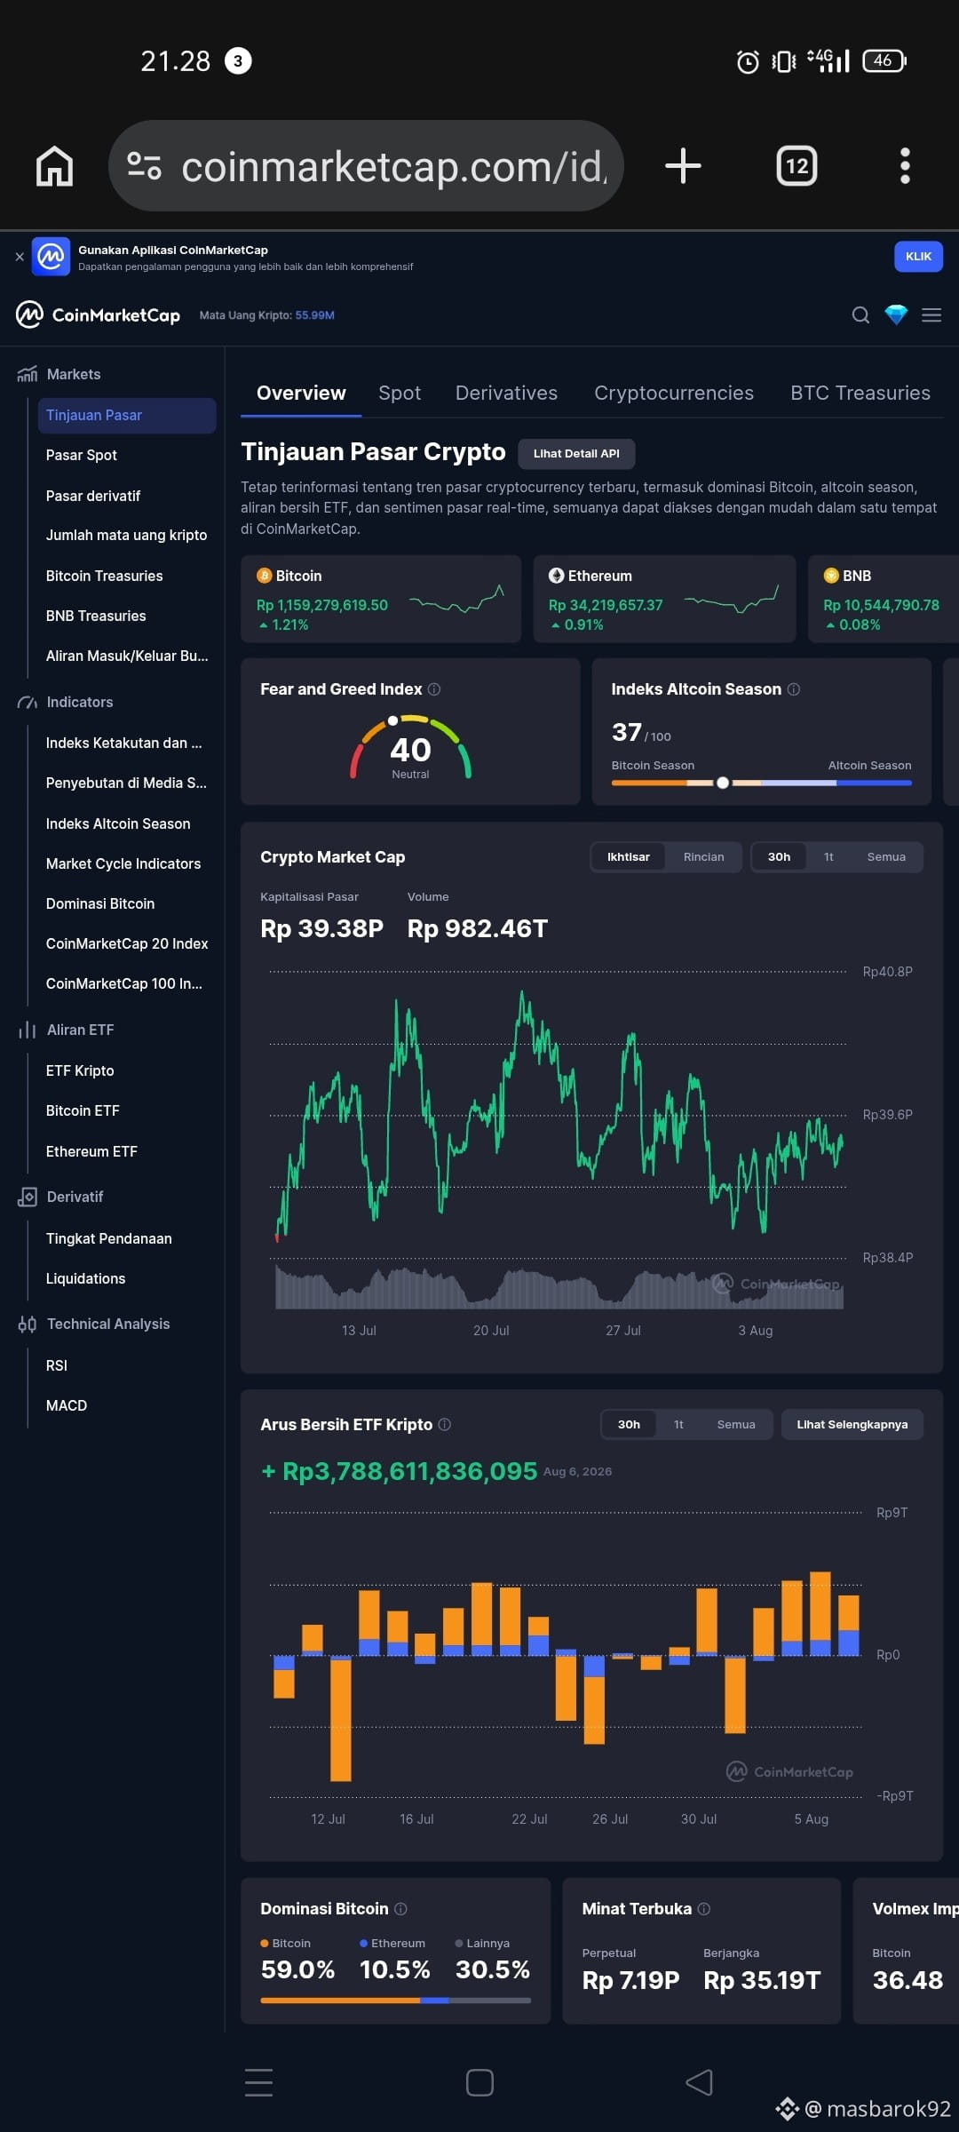Open RSI in the sidebar

[57, 1365]
